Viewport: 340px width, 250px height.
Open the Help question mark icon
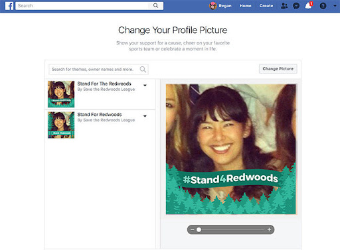pos(323,6)
